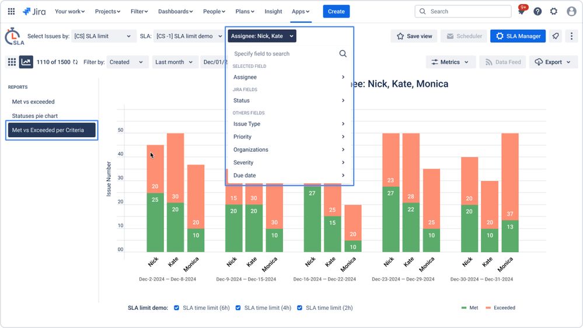
Task: Click the magnifier icon in field search
Action: [x=343, y=54]
